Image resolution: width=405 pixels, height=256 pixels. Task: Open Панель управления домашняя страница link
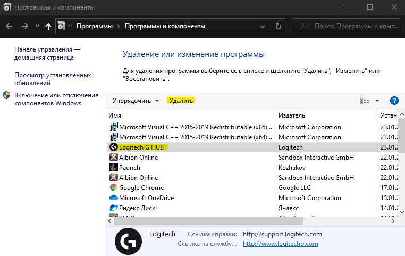click(47, 54)
